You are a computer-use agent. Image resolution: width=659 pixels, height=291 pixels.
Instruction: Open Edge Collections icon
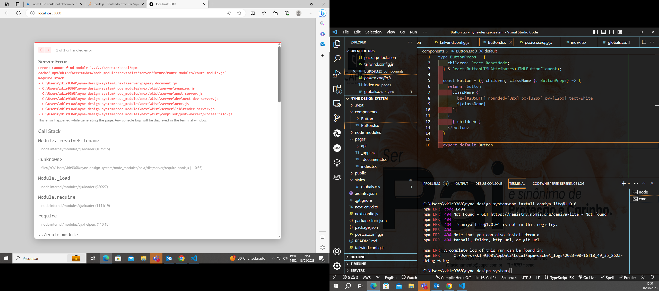275,13
